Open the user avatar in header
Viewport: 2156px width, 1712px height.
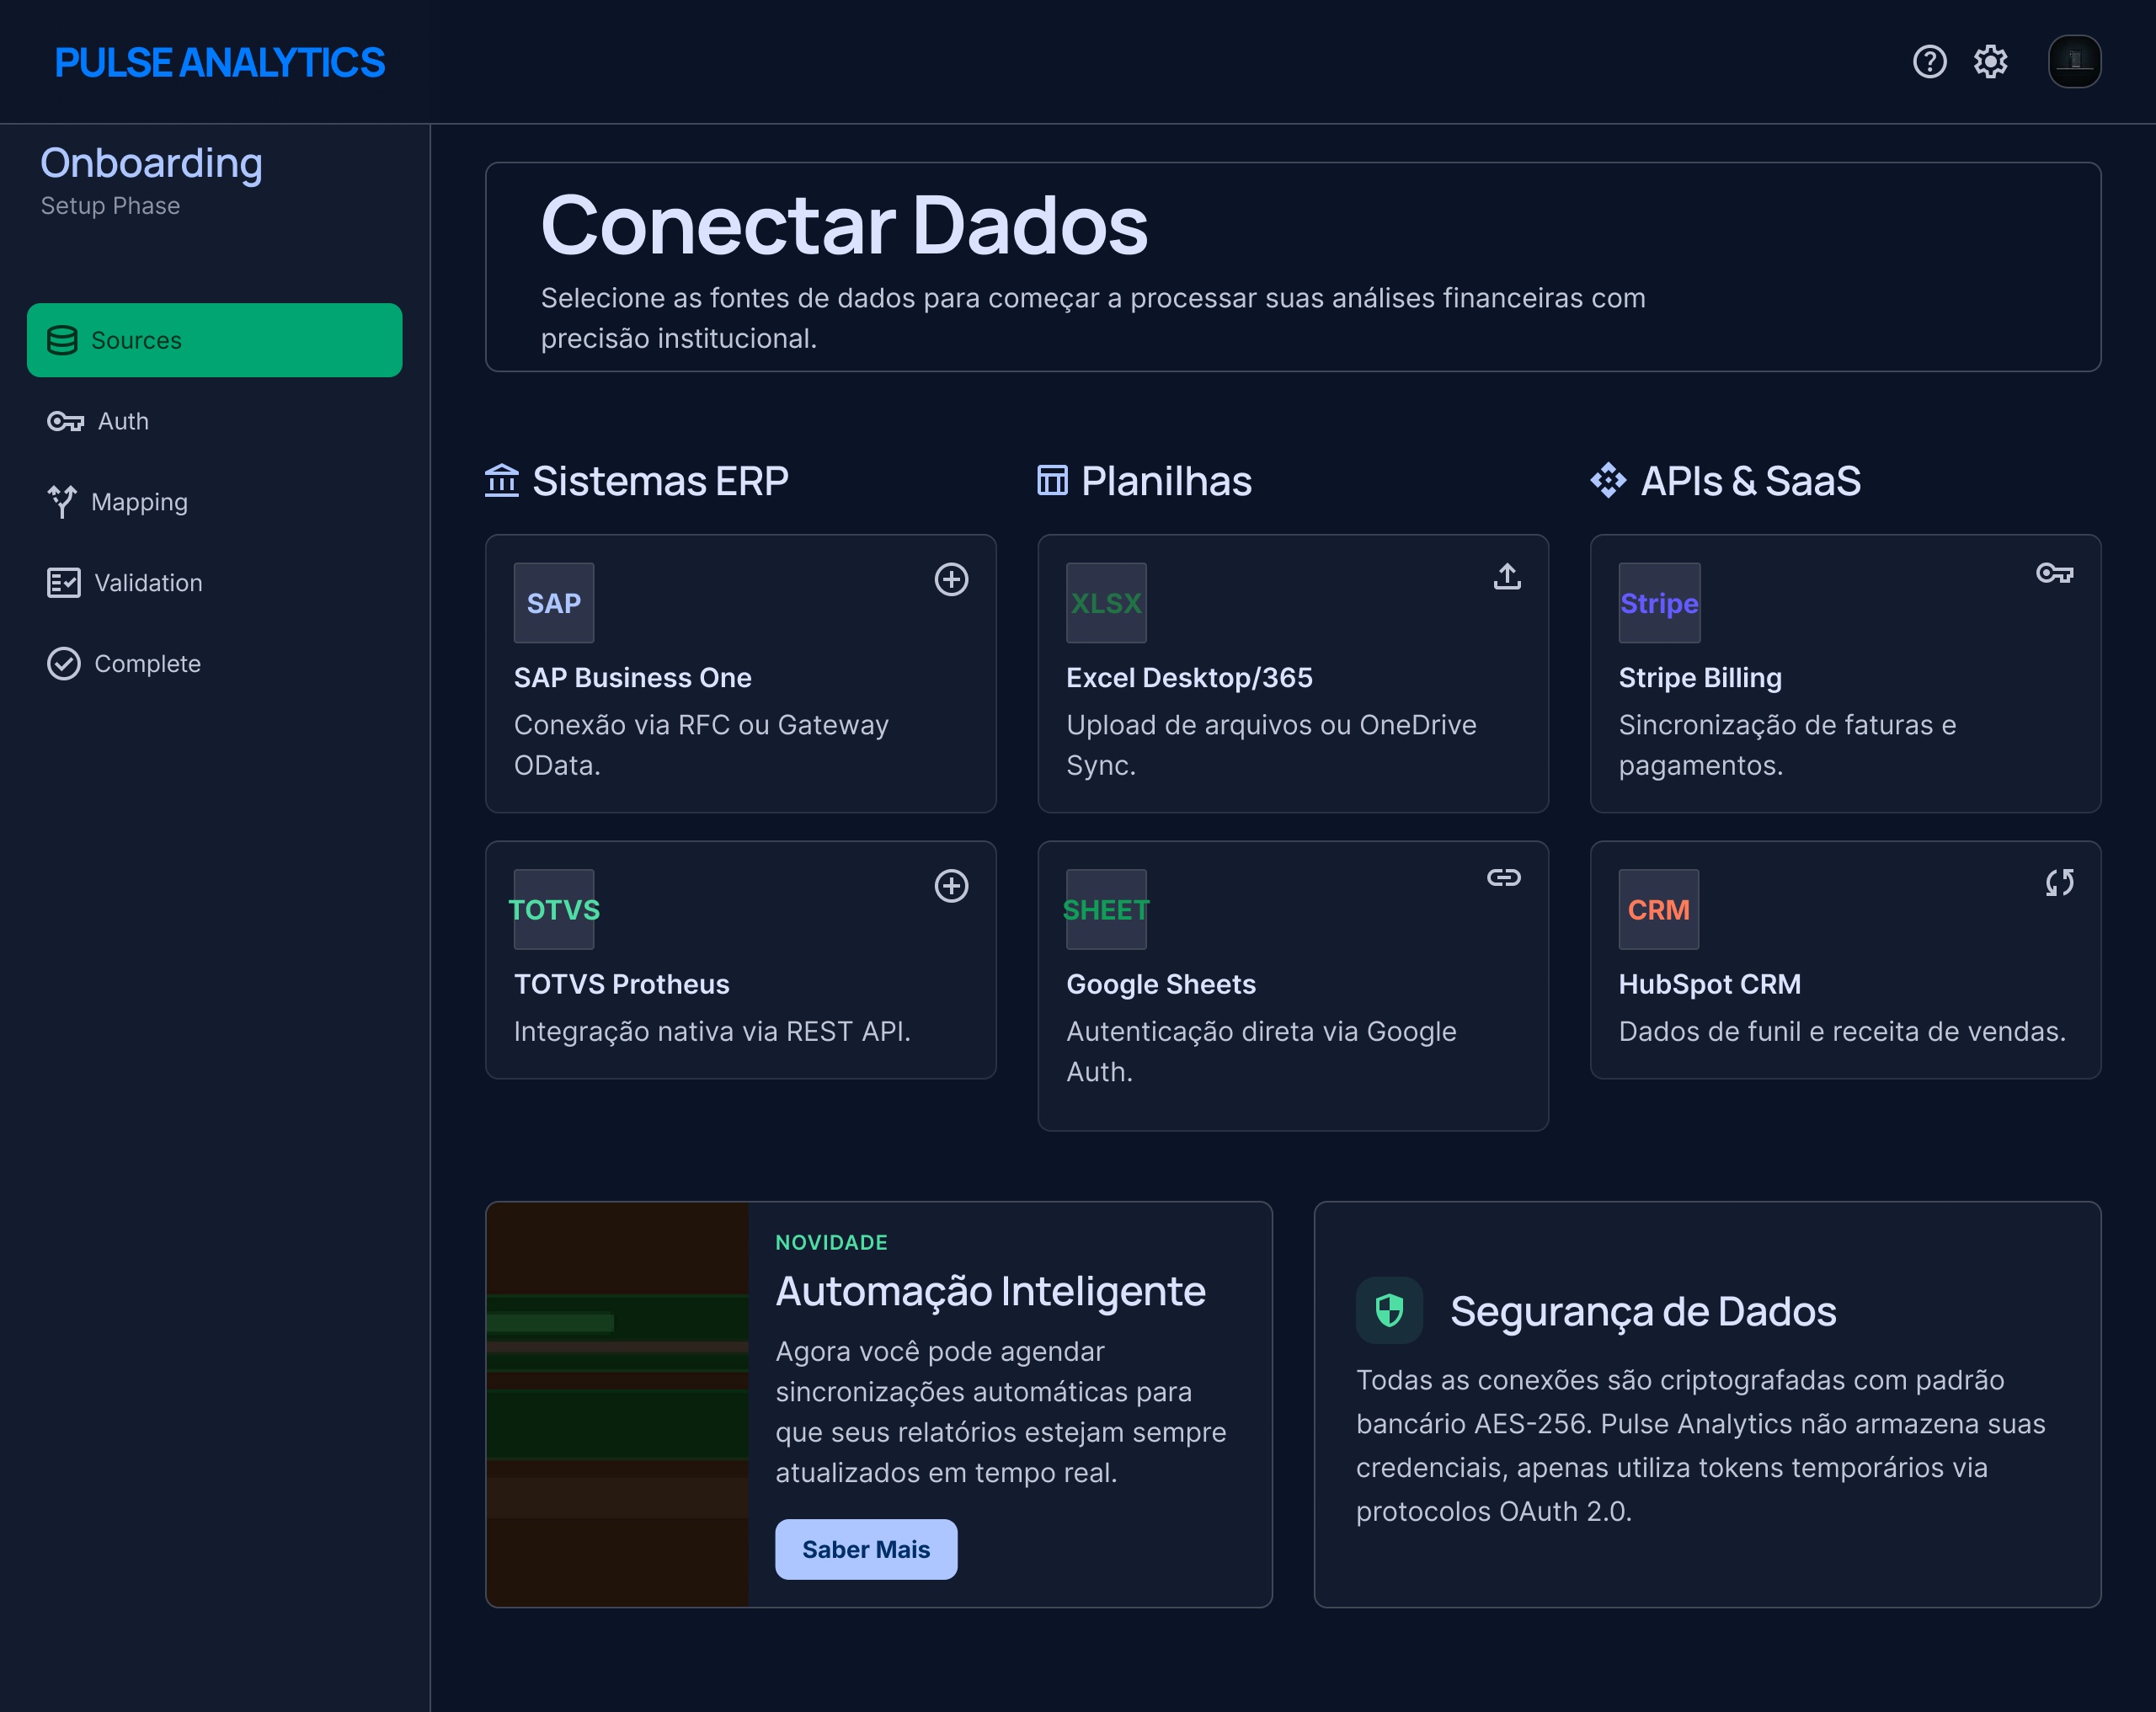pos(2074,62)
